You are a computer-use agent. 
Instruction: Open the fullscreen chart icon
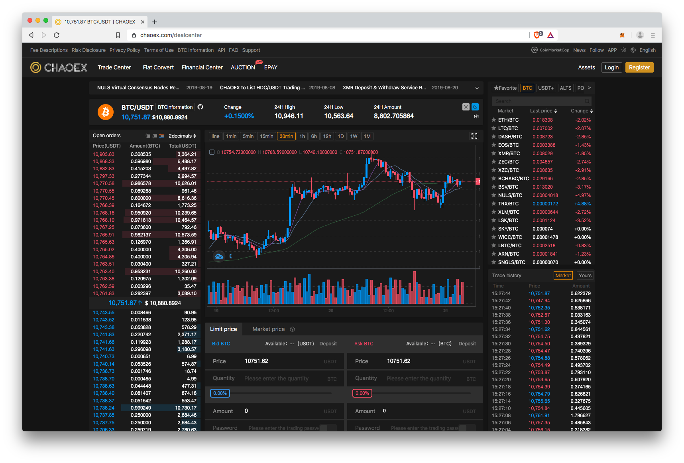(x=474, y=136)
